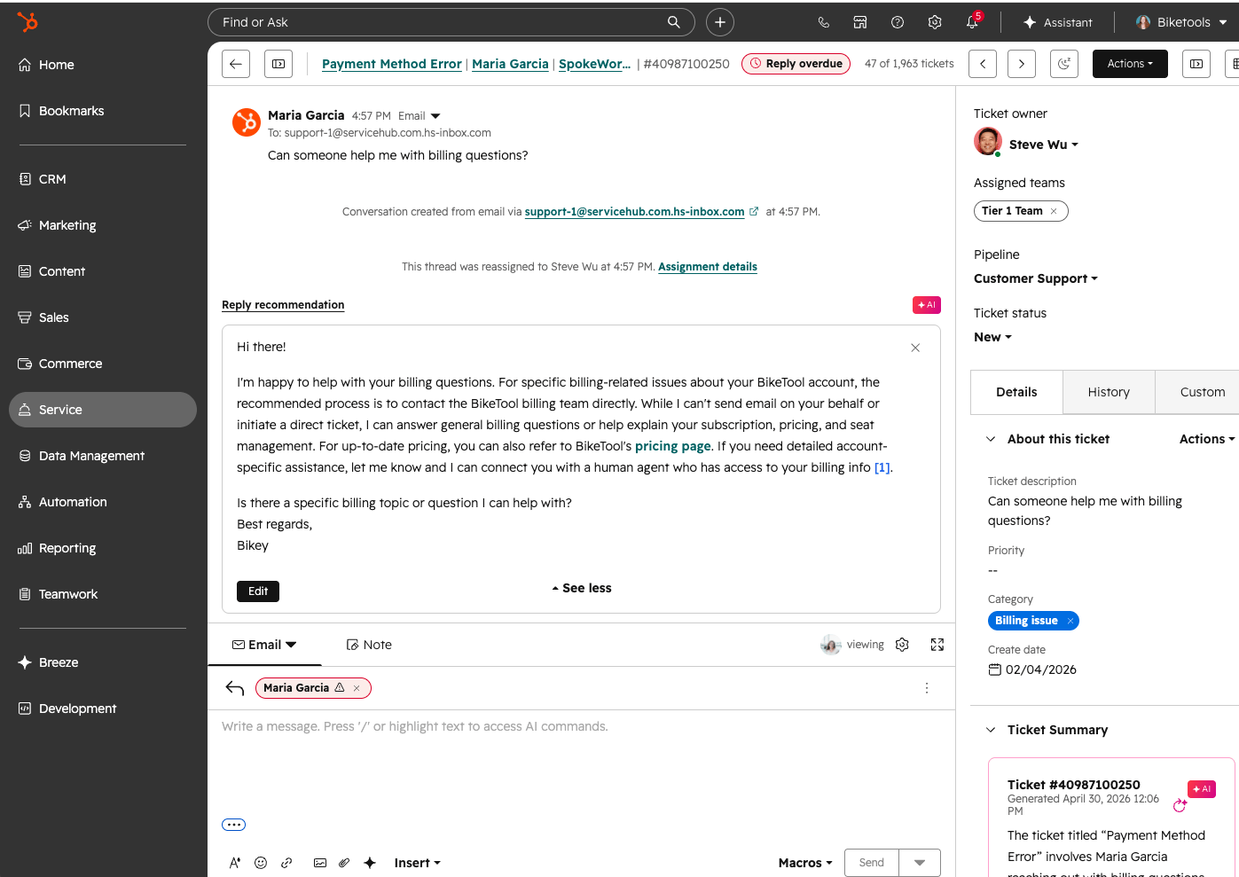
Task: Go to the previous ticket
Action: click(x=983, y=64)
